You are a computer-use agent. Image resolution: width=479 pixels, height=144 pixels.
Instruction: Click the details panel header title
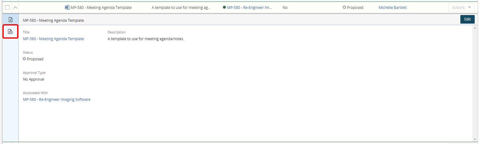(x=53, y=20)
